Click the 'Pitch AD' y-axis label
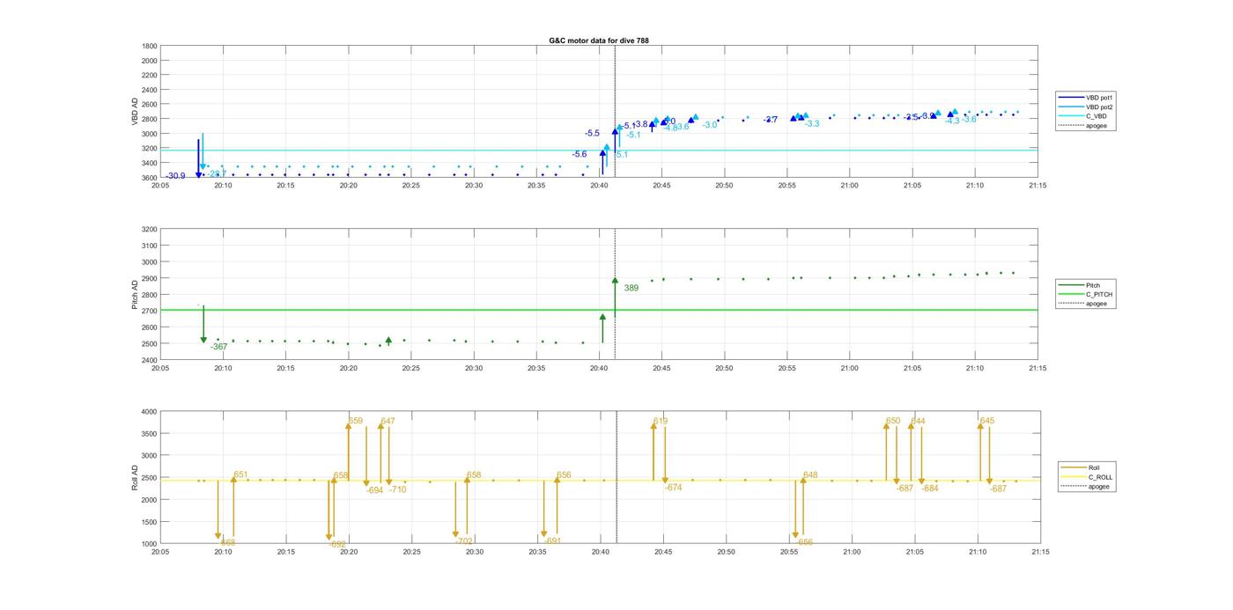This screenshot has width=1233, height=610. point(135,295)
